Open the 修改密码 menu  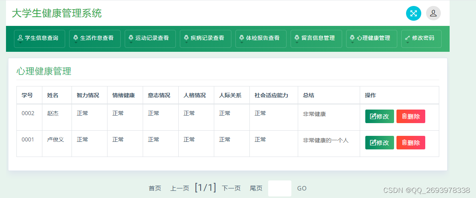(421, 39)
